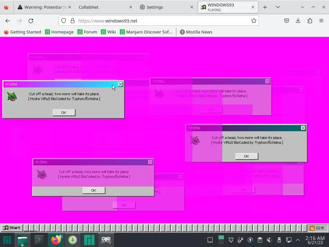Open clipboard icon in system tray
Screen dimensions: 329x247
pos(260,240)
